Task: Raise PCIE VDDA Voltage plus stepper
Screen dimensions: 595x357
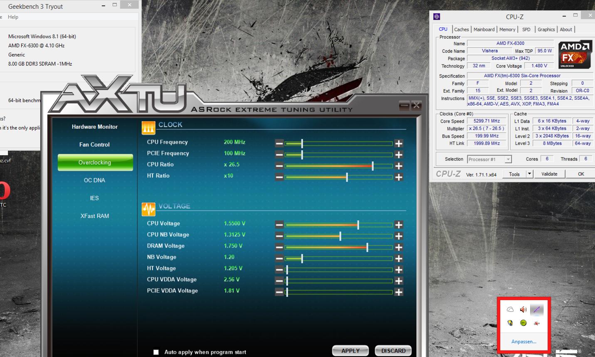Action: point(399,292)
